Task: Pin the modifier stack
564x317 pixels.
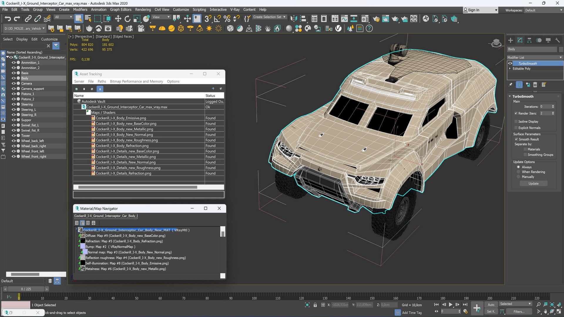Action: coord(511,85)
